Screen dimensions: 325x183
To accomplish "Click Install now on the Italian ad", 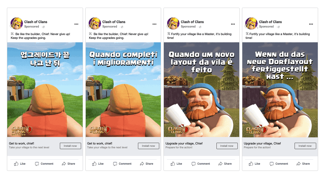I will (x=149, y=146).
